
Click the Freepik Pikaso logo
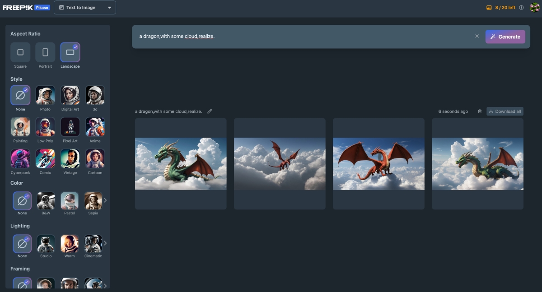pos(26,8)
